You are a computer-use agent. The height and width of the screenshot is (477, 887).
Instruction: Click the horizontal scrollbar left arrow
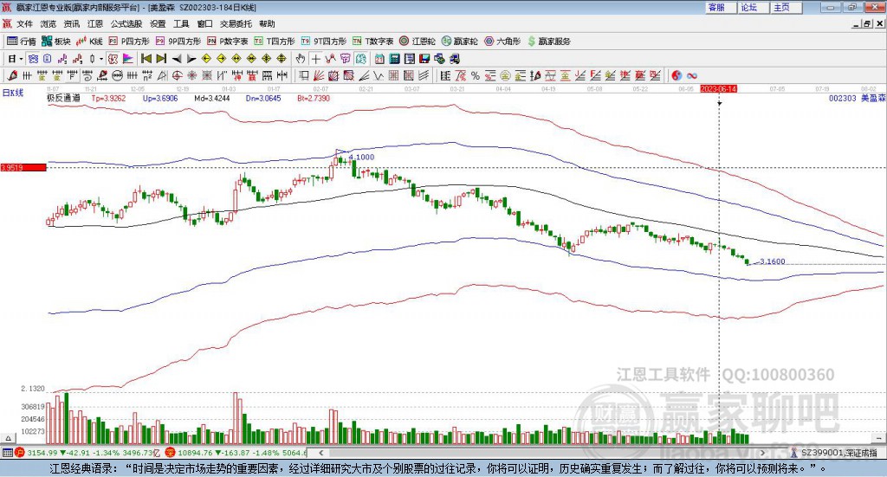pyautogui.click(x=320, y=453)
